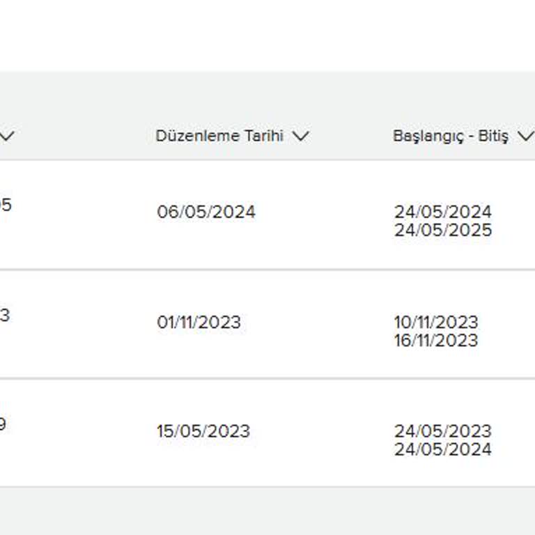Click the sort chevron beside Başlangıç - Bitiş
The height and width of the screenshot is (535, 535).
point(525,136)
